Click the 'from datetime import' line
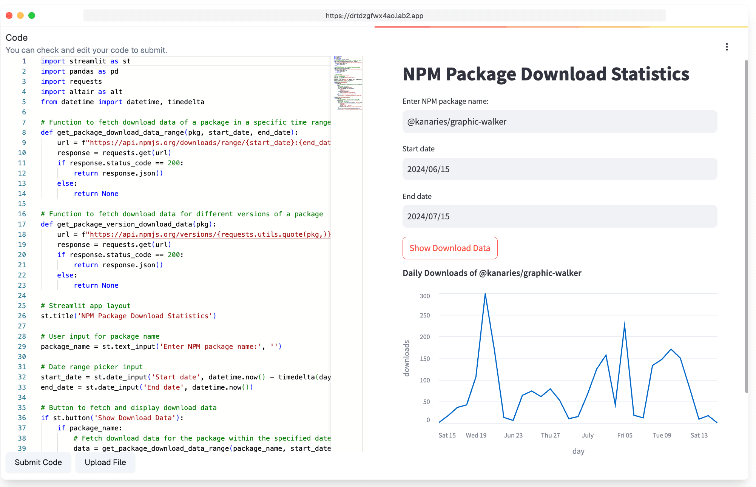This screenshot has width=756, height=487. pos(123,102)
